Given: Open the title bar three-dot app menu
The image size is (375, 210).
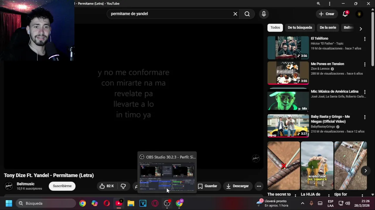Looking at the screenshot, I should [330, 3].
